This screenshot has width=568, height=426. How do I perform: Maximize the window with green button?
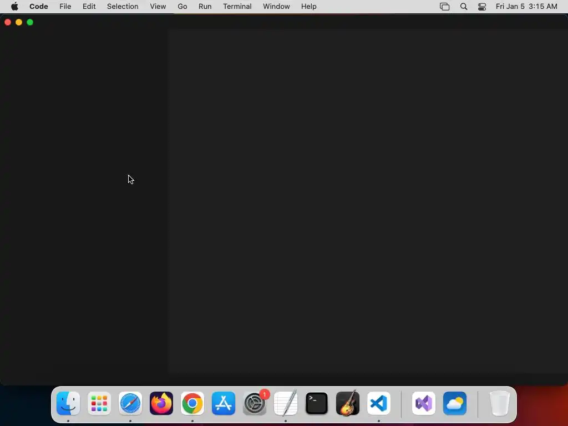tap(30, 22)
